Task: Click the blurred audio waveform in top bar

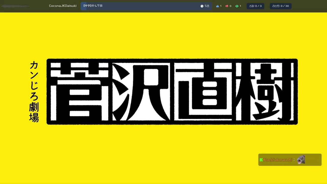Action: click(x=16, y=6)
